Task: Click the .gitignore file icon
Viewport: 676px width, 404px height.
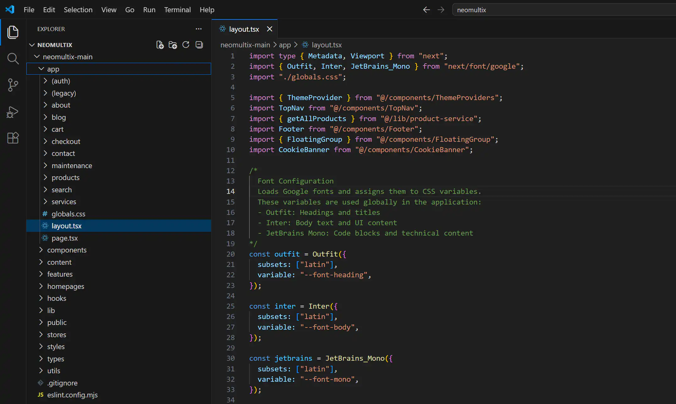Action: [41, 383]
